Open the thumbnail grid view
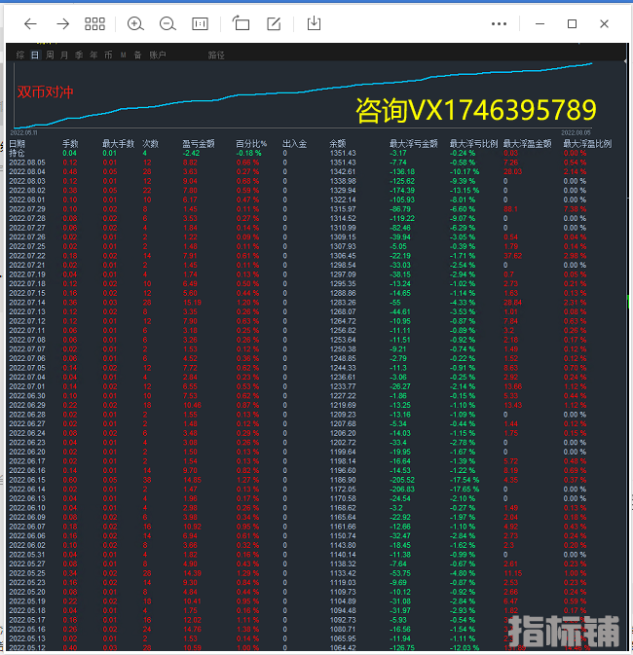This screenshot has height=655, width=633. point(94,23)
